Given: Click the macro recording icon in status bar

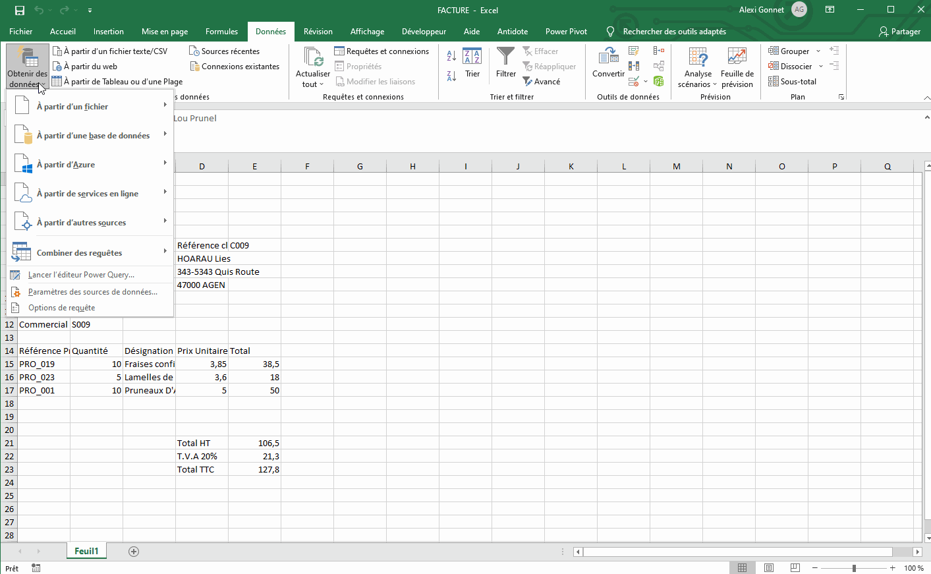Looking at the screenshot, I should [36, 568].
